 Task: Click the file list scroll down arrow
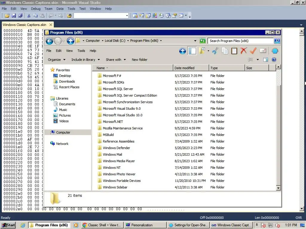coord(279,188)
